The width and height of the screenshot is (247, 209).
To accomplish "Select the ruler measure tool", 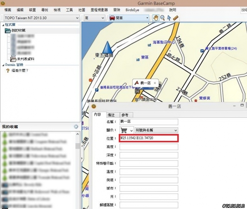I will click(176, 18).
